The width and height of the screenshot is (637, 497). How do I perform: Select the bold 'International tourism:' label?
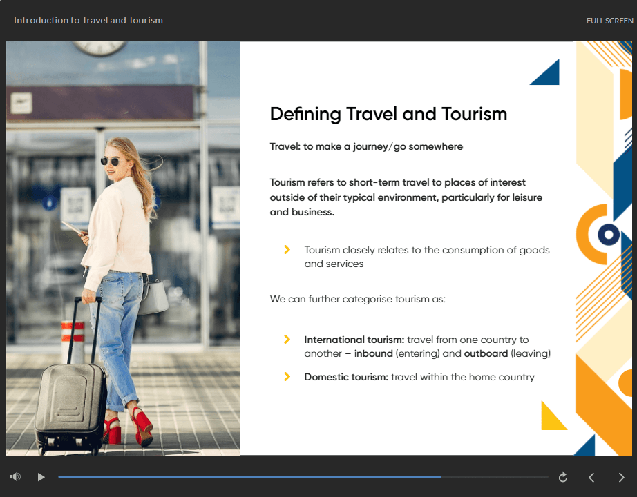pos(354,340)
